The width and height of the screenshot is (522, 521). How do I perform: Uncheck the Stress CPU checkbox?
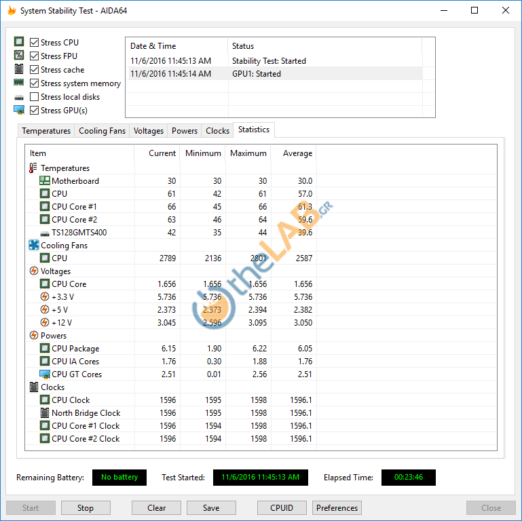(35, 42)
